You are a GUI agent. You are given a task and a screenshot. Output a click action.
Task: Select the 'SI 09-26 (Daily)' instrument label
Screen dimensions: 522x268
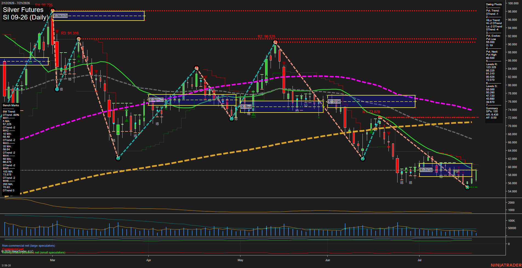(26, 17)
